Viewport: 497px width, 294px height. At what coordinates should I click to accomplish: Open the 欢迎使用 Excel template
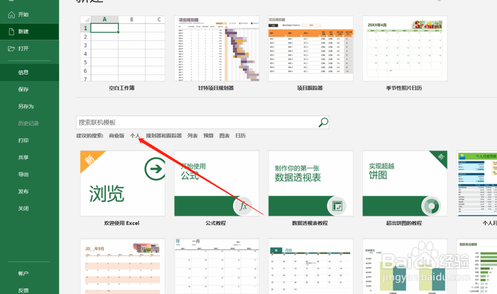(x=122, y=183)
